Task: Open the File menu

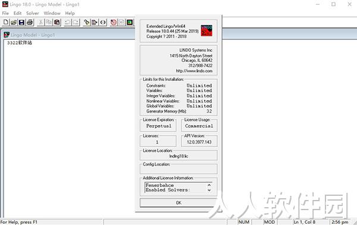Action: coord(5,13)
